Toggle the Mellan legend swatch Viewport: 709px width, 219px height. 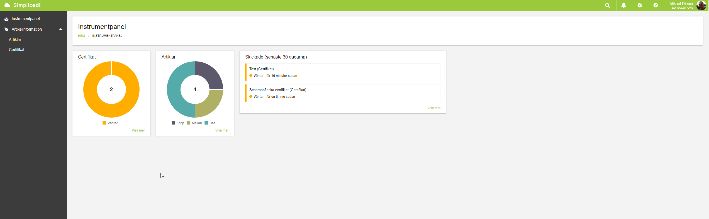189,123
